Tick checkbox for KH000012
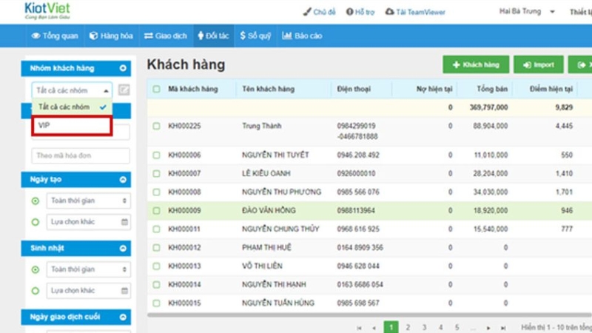This screenshot has width=592, height=333. click(x=156, y=248)
